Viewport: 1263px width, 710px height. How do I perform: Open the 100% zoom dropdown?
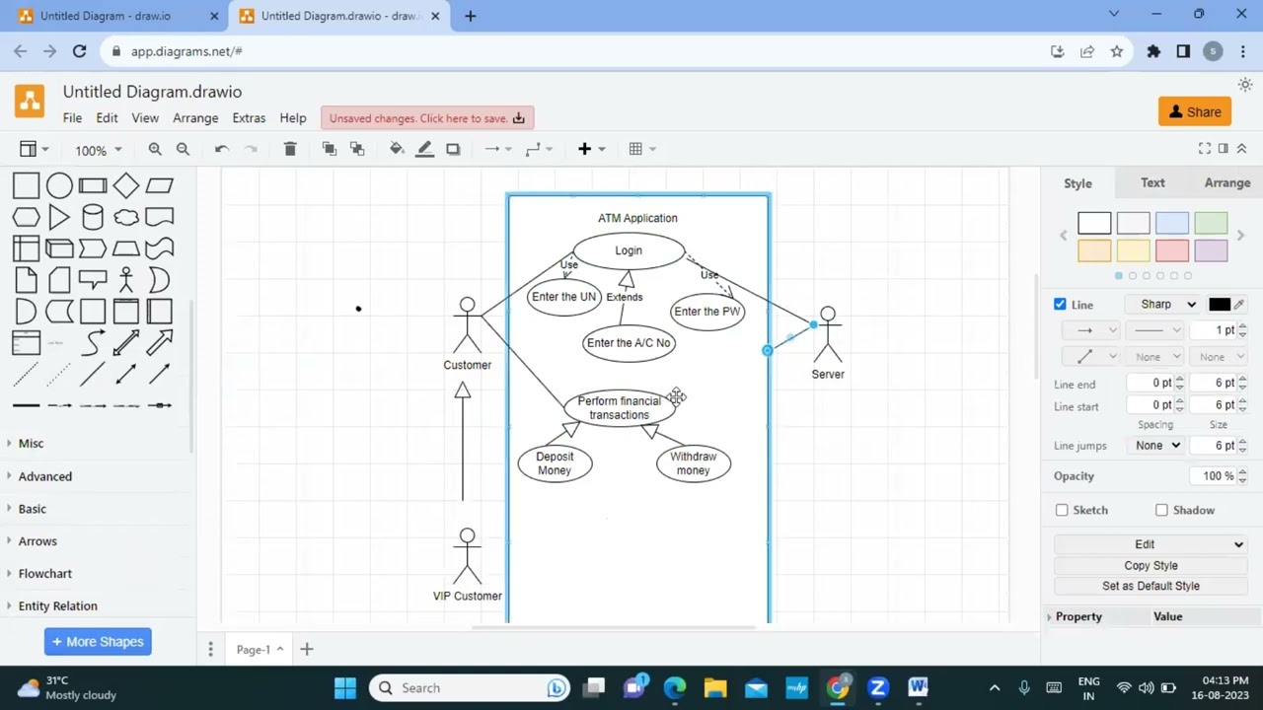(99, 150)
